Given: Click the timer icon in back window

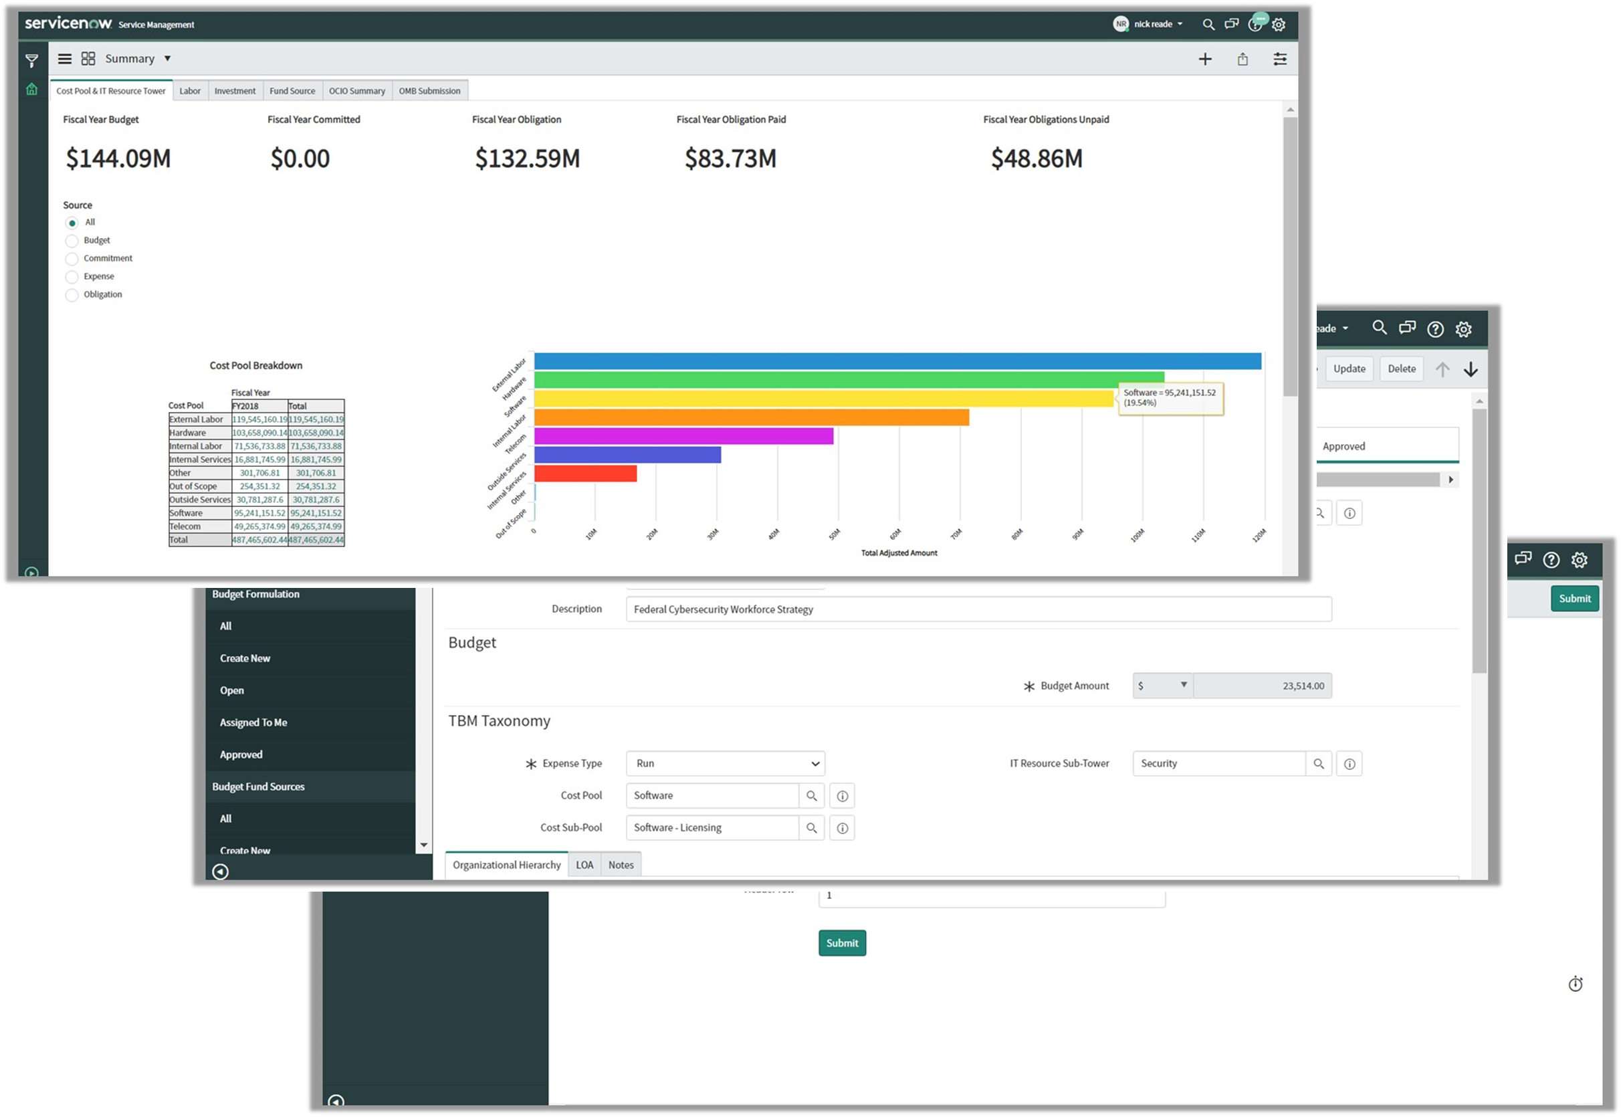Looking at the screenshot, I should (x=1576, y=985).
